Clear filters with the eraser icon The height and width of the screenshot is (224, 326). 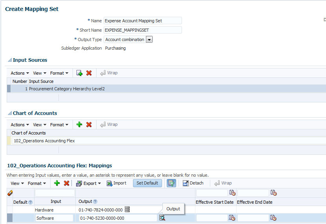[x=10, y=193]
